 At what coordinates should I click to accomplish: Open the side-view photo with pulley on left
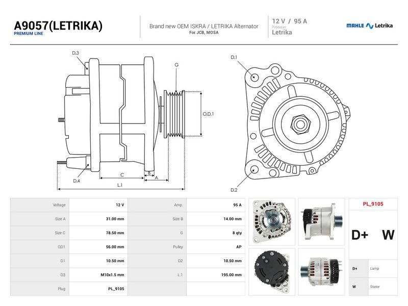pos(321,272)
